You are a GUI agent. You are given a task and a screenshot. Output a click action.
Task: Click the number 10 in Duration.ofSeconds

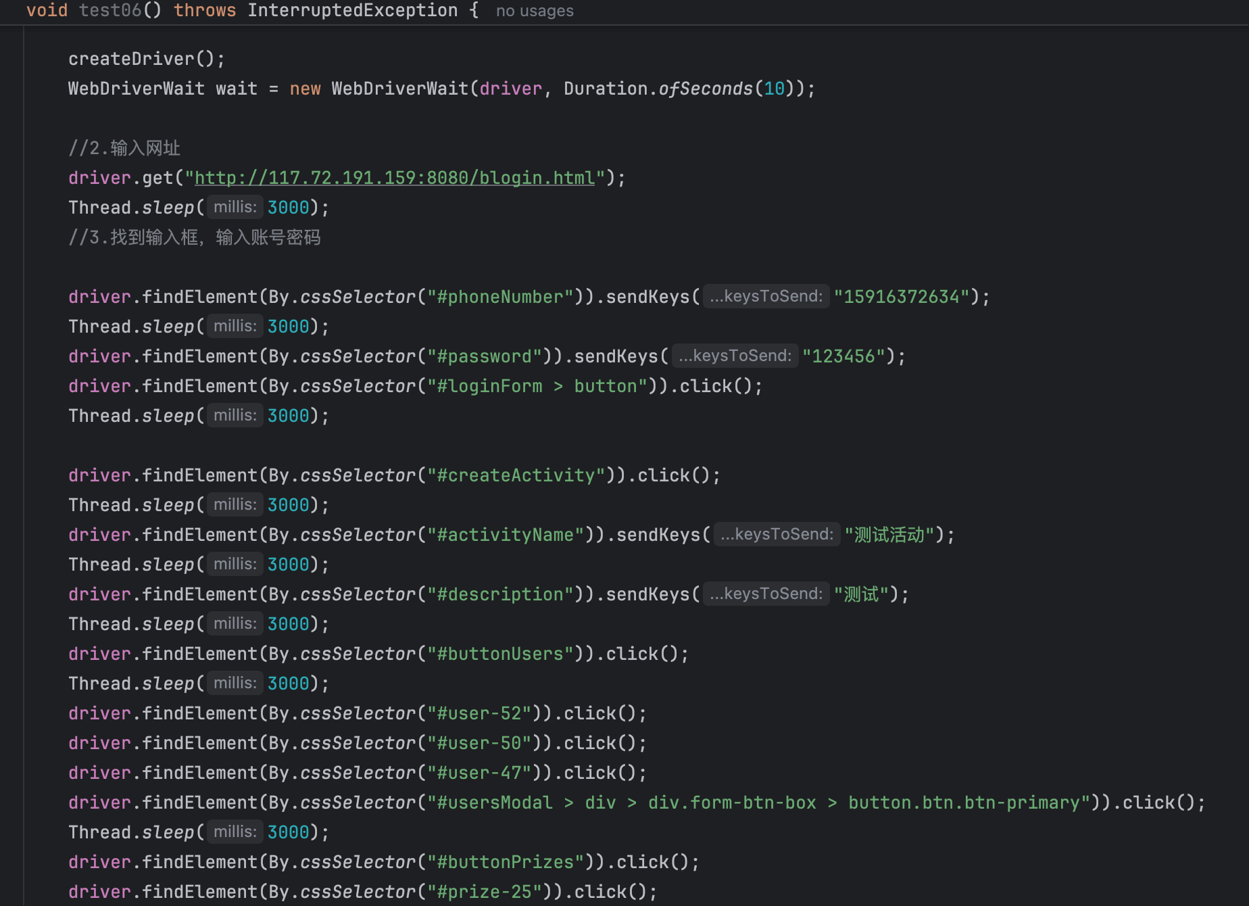coord(775,89)
